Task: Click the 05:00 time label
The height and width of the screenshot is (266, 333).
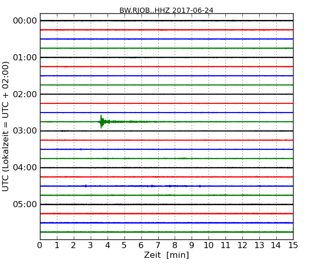Action: click(x=25, y=204)
